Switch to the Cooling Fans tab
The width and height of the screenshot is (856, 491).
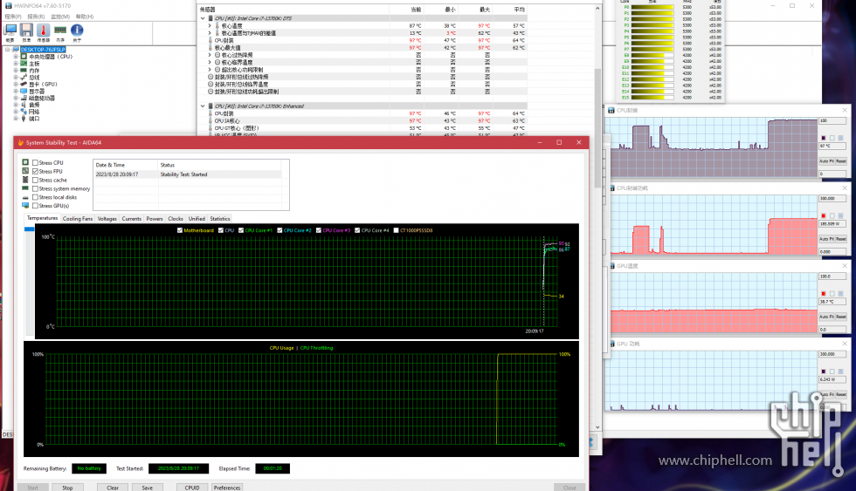tap(78, 219)
